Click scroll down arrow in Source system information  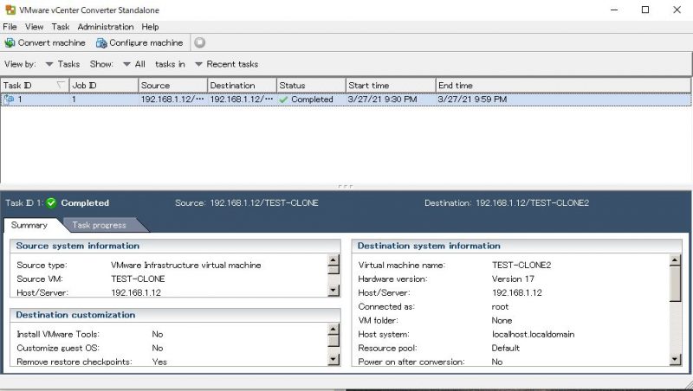click(x=334, y=290)
